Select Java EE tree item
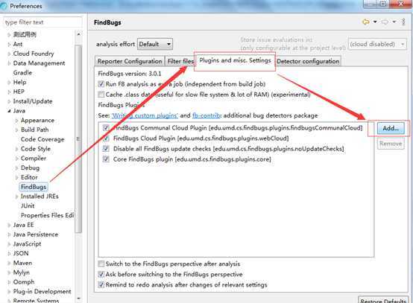Screen dimensions: 413x303 click(23, 225)
